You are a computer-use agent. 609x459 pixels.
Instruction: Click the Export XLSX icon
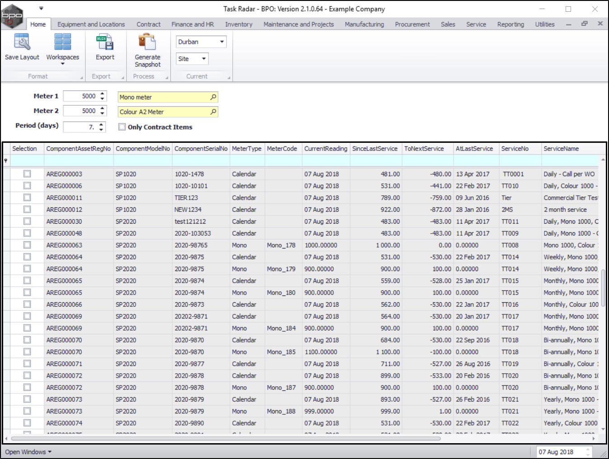pyautogui.click(x=105, y=42)
